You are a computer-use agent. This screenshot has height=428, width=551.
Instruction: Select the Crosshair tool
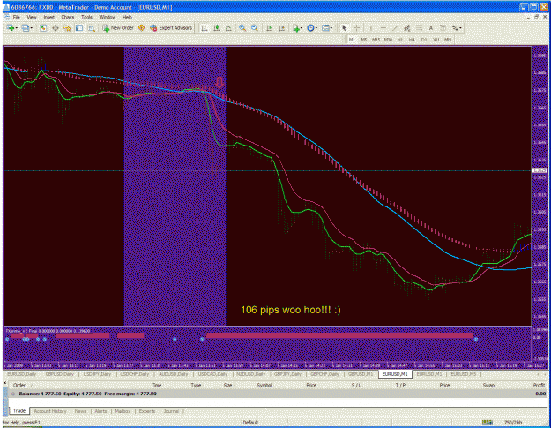[356, 28]
